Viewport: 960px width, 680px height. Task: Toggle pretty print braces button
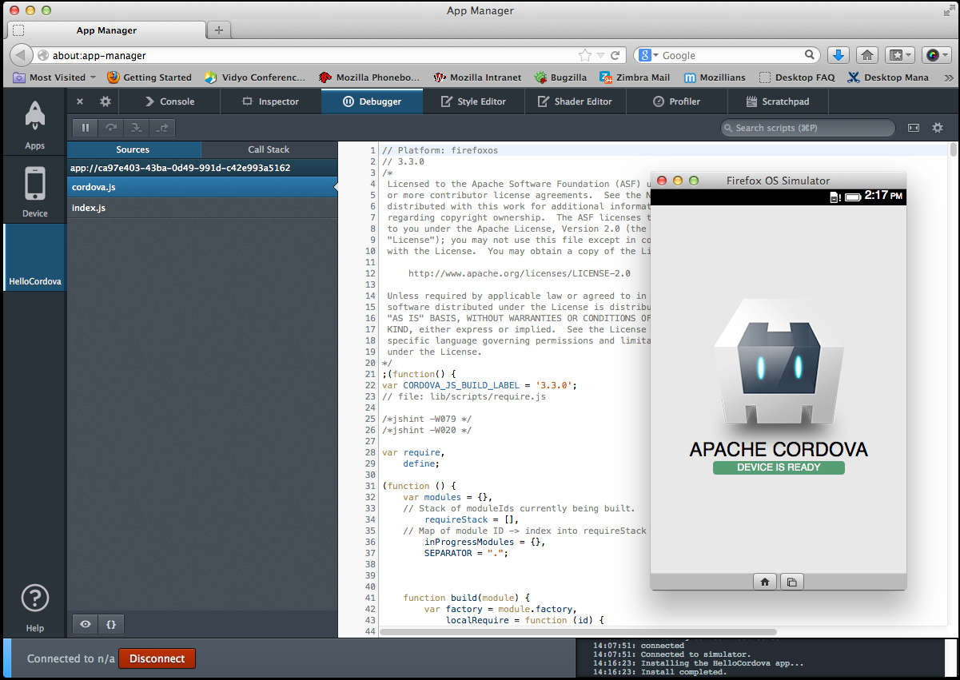pos(111,624)
